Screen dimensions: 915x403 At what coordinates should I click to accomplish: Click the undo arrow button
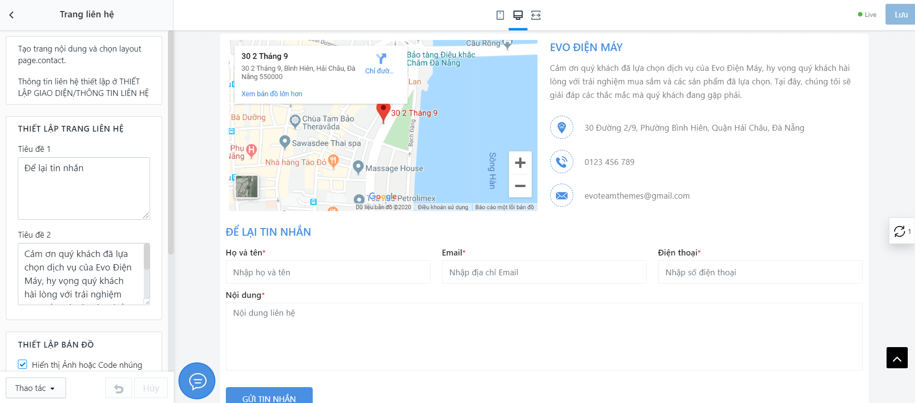point(119,388)
